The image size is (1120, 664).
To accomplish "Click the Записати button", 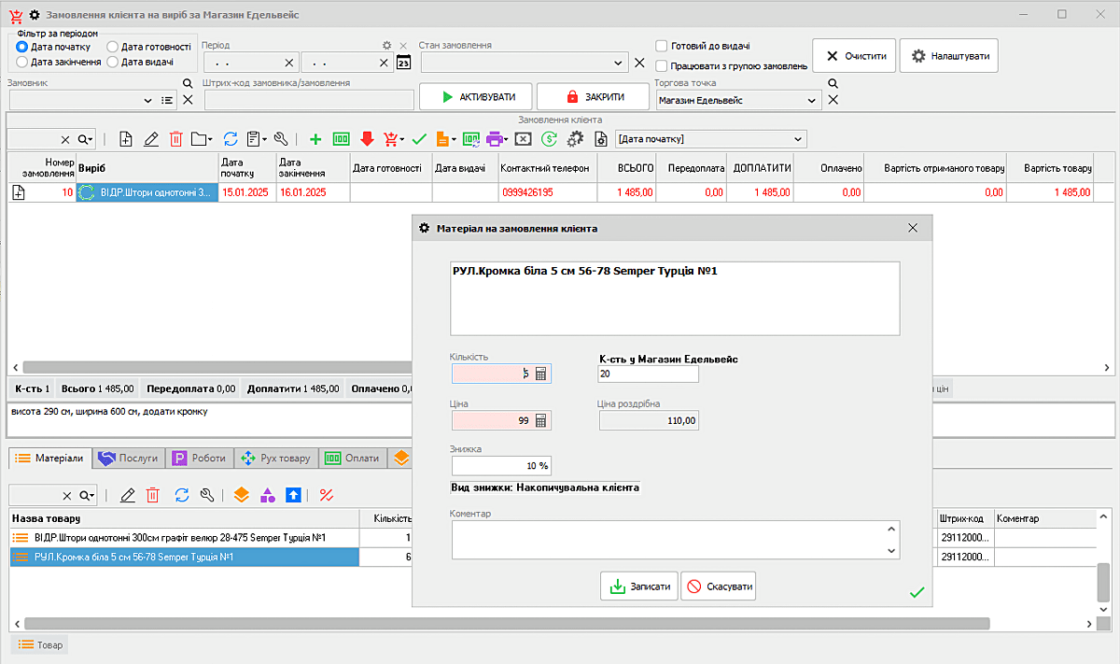I will coord(639,586).
